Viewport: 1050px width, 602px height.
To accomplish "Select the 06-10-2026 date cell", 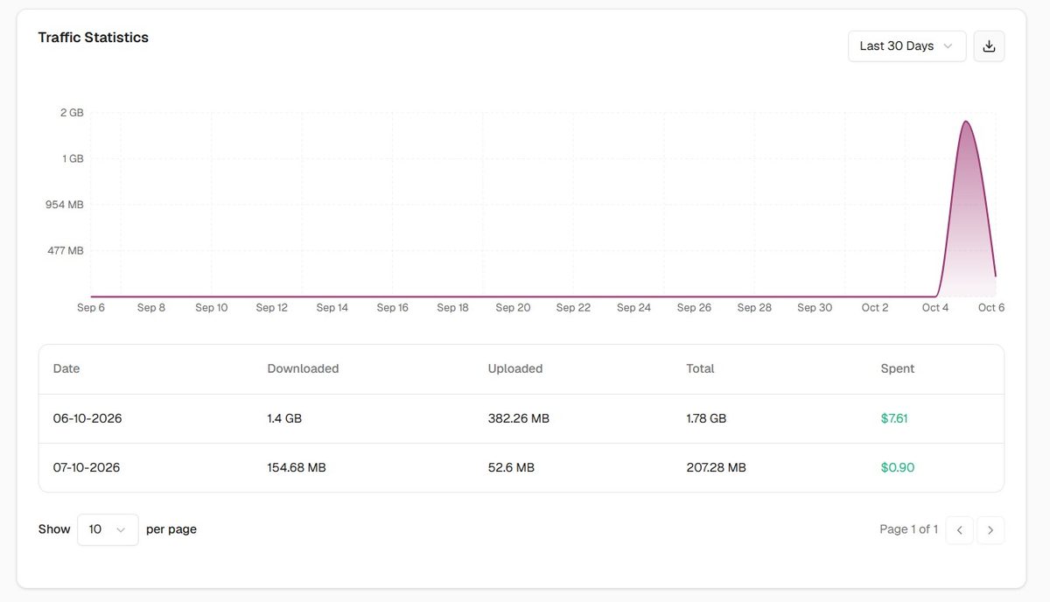I will pos(87,418).
